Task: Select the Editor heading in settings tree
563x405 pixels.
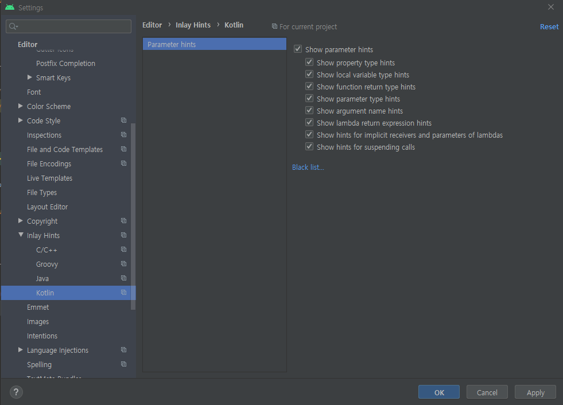Action: pos(28,45)
